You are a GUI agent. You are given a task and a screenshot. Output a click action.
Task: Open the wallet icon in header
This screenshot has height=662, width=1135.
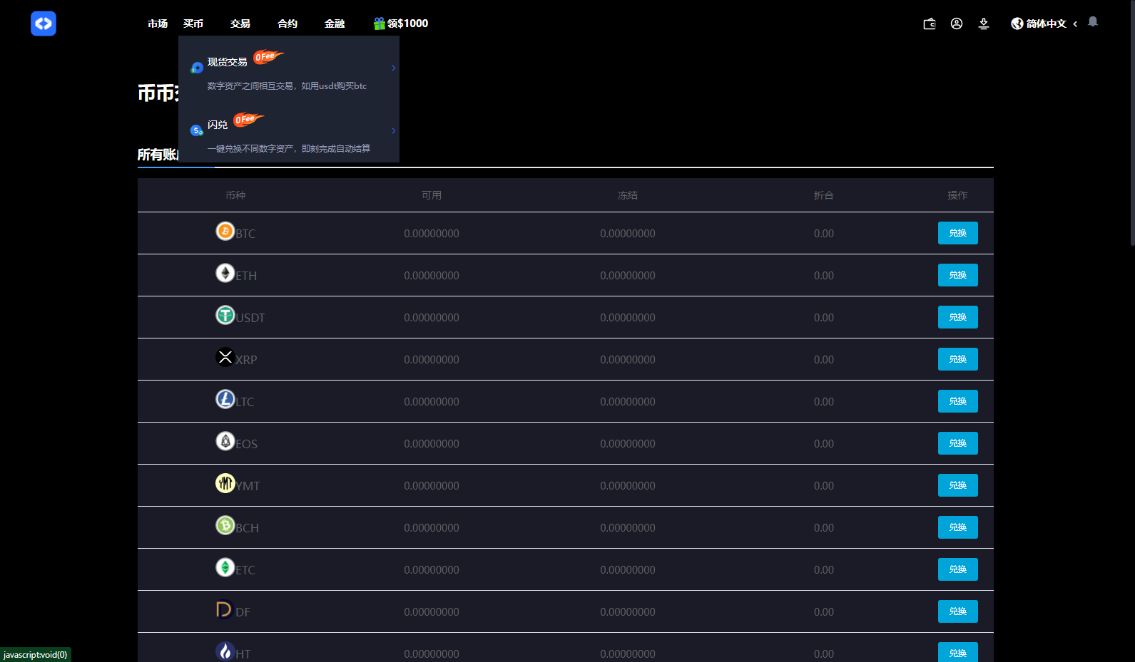coord(929,24)
